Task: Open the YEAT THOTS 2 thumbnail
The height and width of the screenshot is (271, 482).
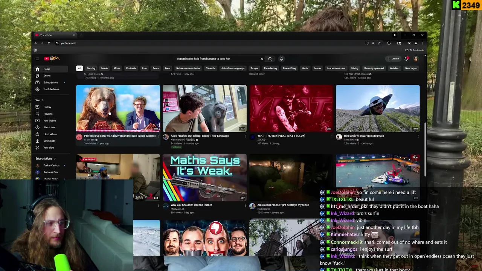Action: [x=291, y=108]
